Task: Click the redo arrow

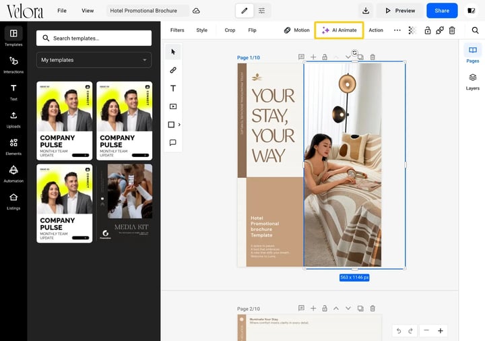Action: coord(410,331)
